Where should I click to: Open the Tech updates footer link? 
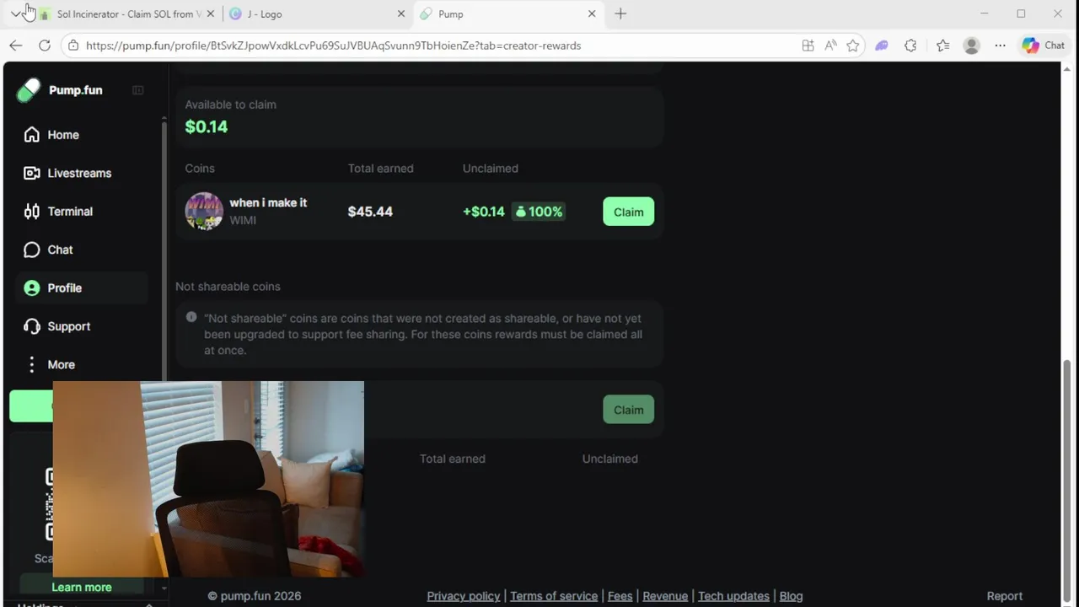pyautogui.click(x=733, y=596)
